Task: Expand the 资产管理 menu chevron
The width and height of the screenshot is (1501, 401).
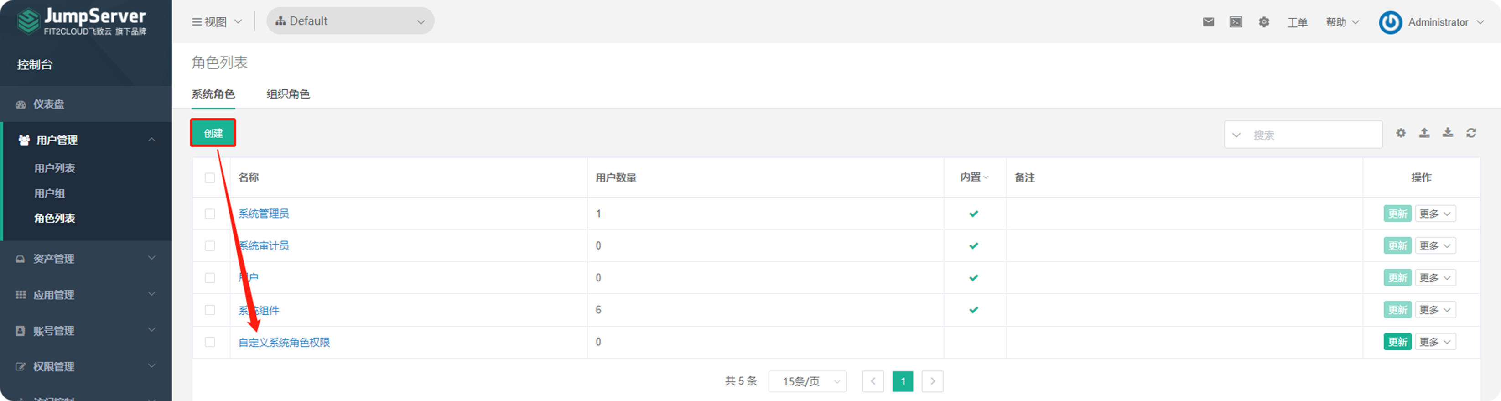Action: tap(151, 258)
